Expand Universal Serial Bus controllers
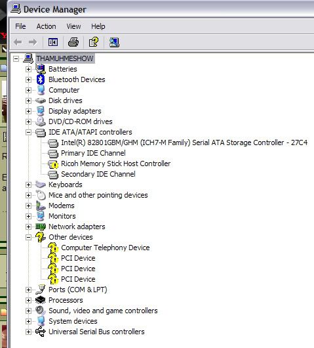 coord(28,332)
